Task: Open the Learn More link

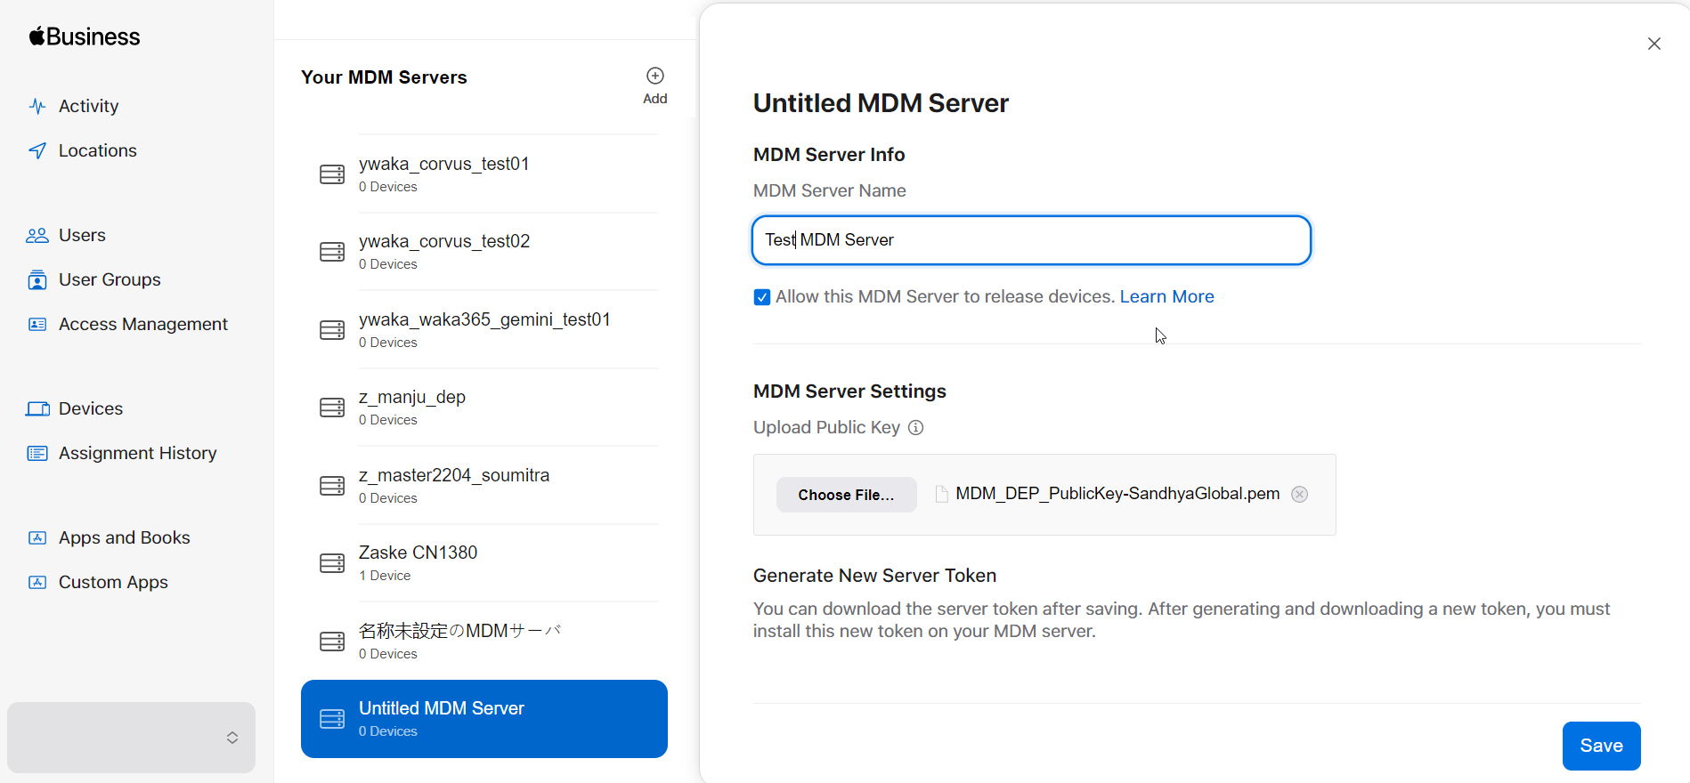Action: (1166, 296)
